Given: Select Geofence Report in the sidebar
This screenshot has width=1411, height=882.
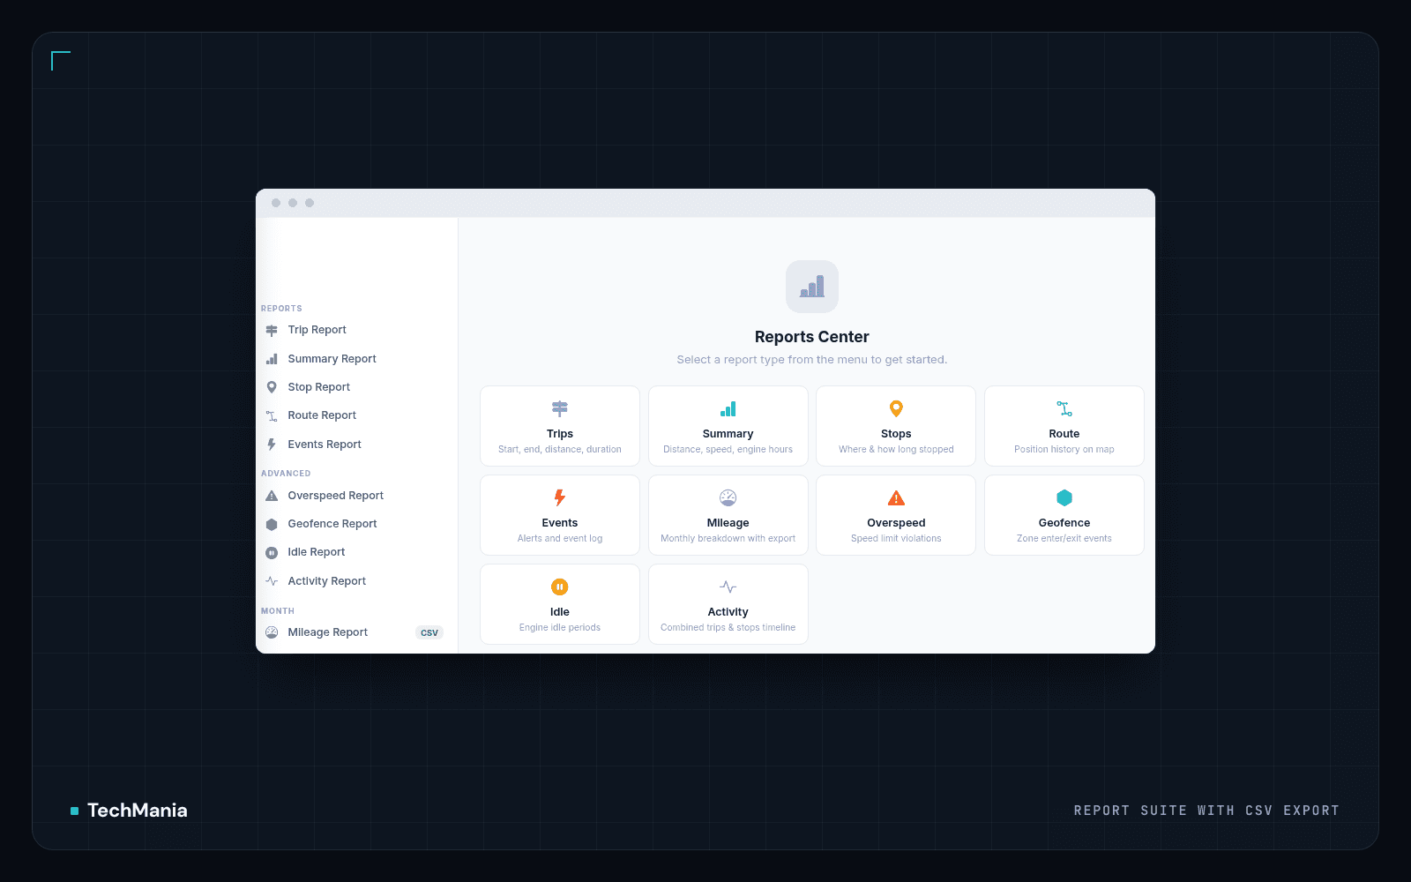Looking at the screenshot, I should [357, 524].
